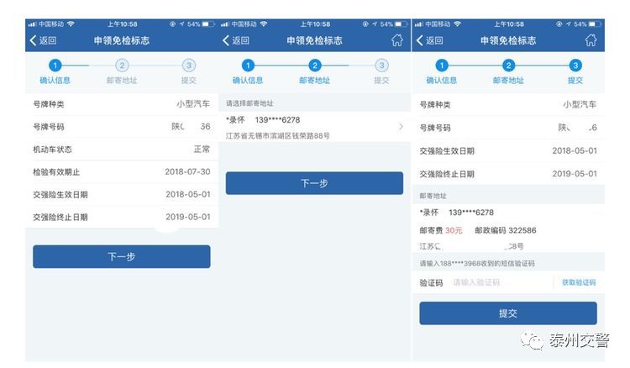Tap the battery icon in first screen status bar

click(x=208, y=24)
